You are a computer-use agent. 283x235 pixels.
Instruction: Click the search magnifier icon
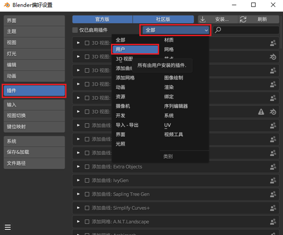218,30
